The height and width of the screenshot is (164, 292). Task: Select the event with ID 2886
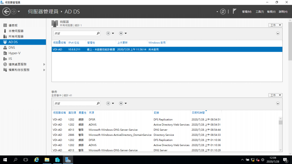(166, 135)
